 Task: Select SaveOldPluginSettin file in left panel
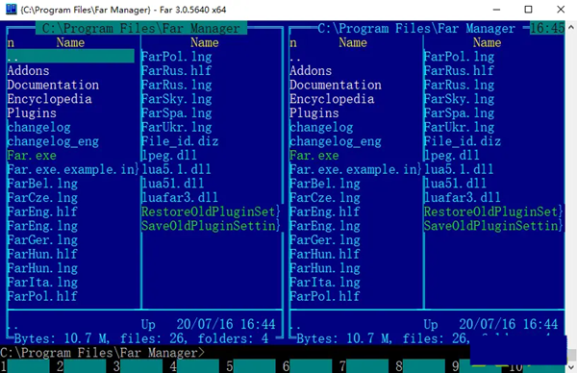pos(211,226)
